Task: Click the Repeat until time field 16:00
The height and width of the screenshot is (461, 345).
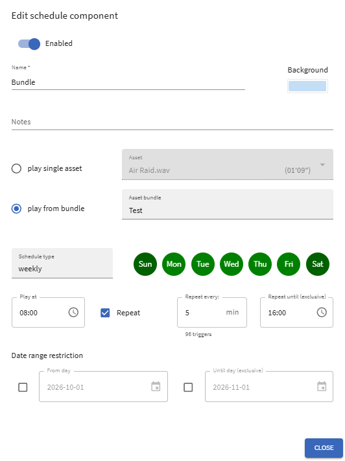Action: point(297,312)
